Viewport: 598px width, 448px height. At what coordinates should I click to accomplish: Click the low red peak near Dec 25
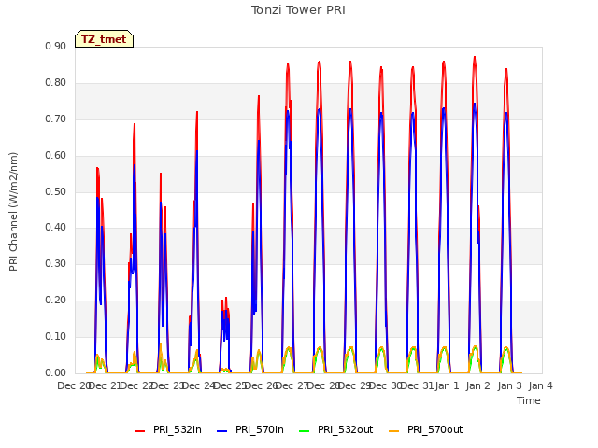pyautogui.click(x=226, y=299)
